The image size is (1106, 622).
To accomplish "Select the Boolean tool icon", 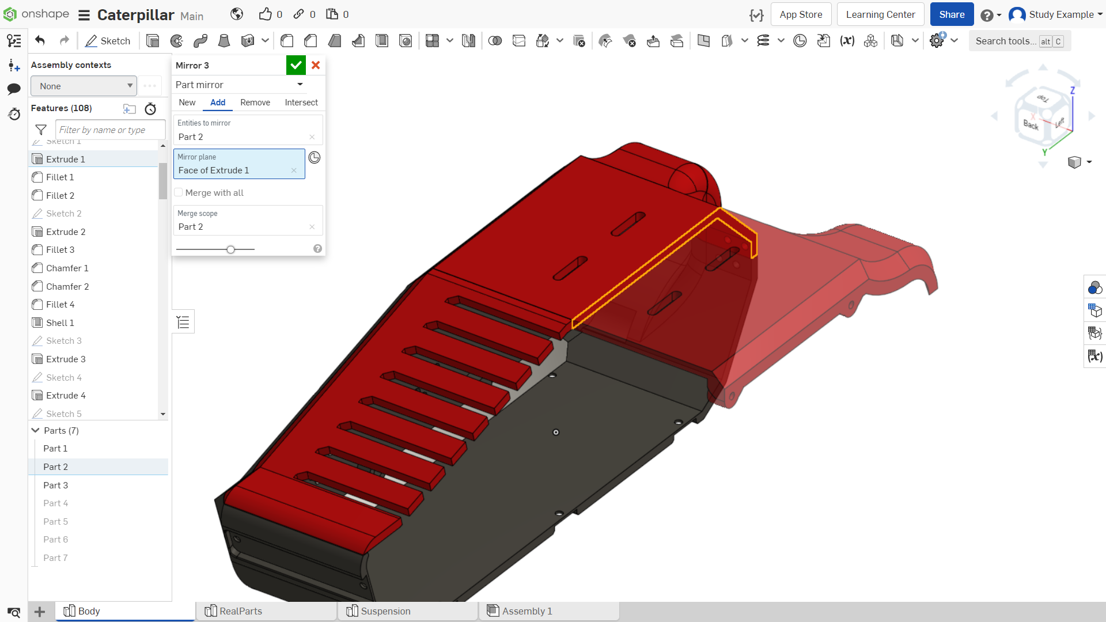I will click(x=495, y=41).
